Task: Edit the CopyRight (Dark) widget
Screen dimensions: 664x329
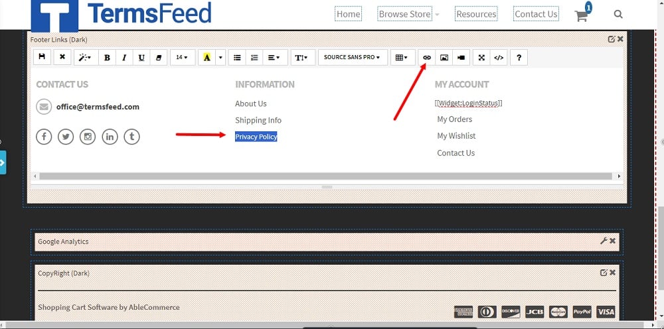Action: (604, 273)
